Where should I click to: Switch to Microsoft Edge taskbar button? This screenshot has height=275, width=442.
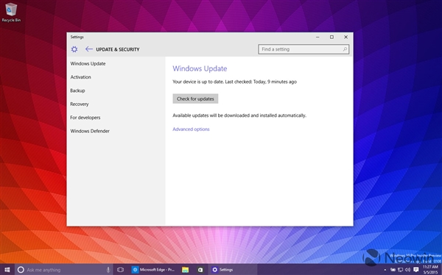tap(154, 270)
